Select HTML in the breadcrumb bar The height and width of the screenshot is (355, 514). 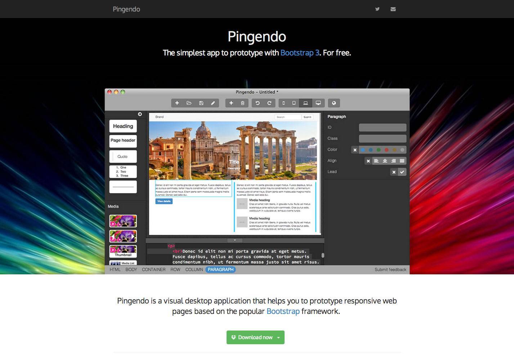(115, 270)
